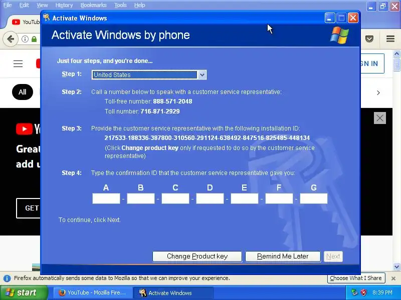
Task: Click the red security shield tray icon
Action: click(364, 292)
